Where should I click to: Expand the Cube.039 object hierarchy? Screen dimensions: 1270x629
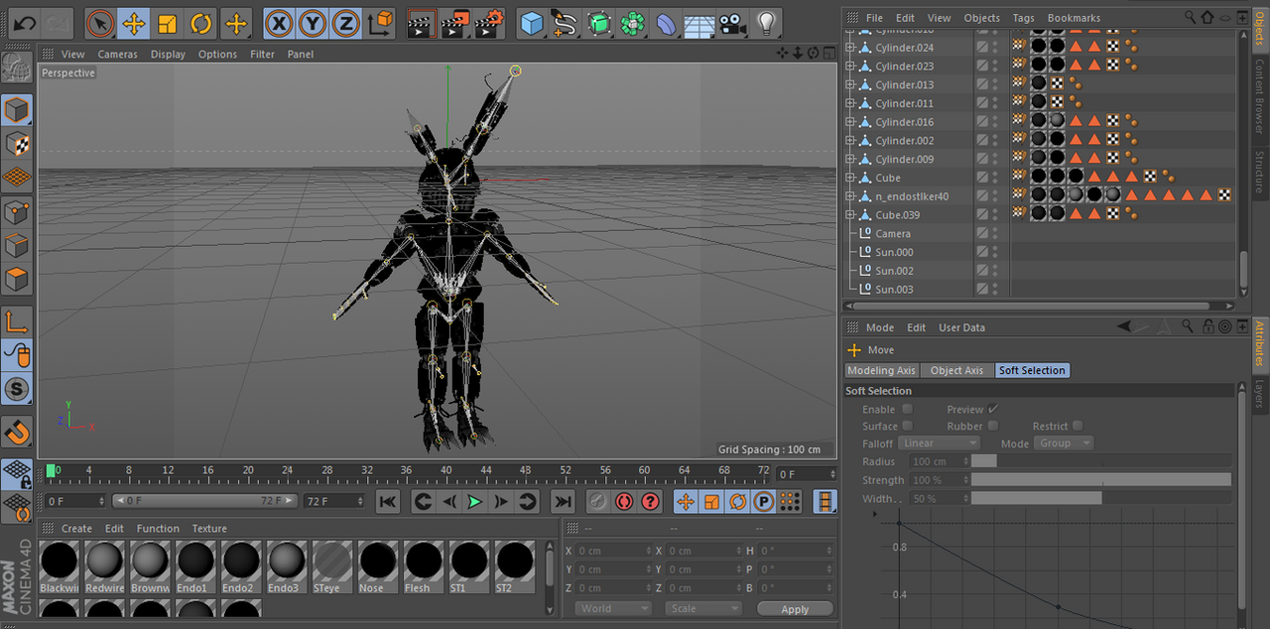pos(850,214)
